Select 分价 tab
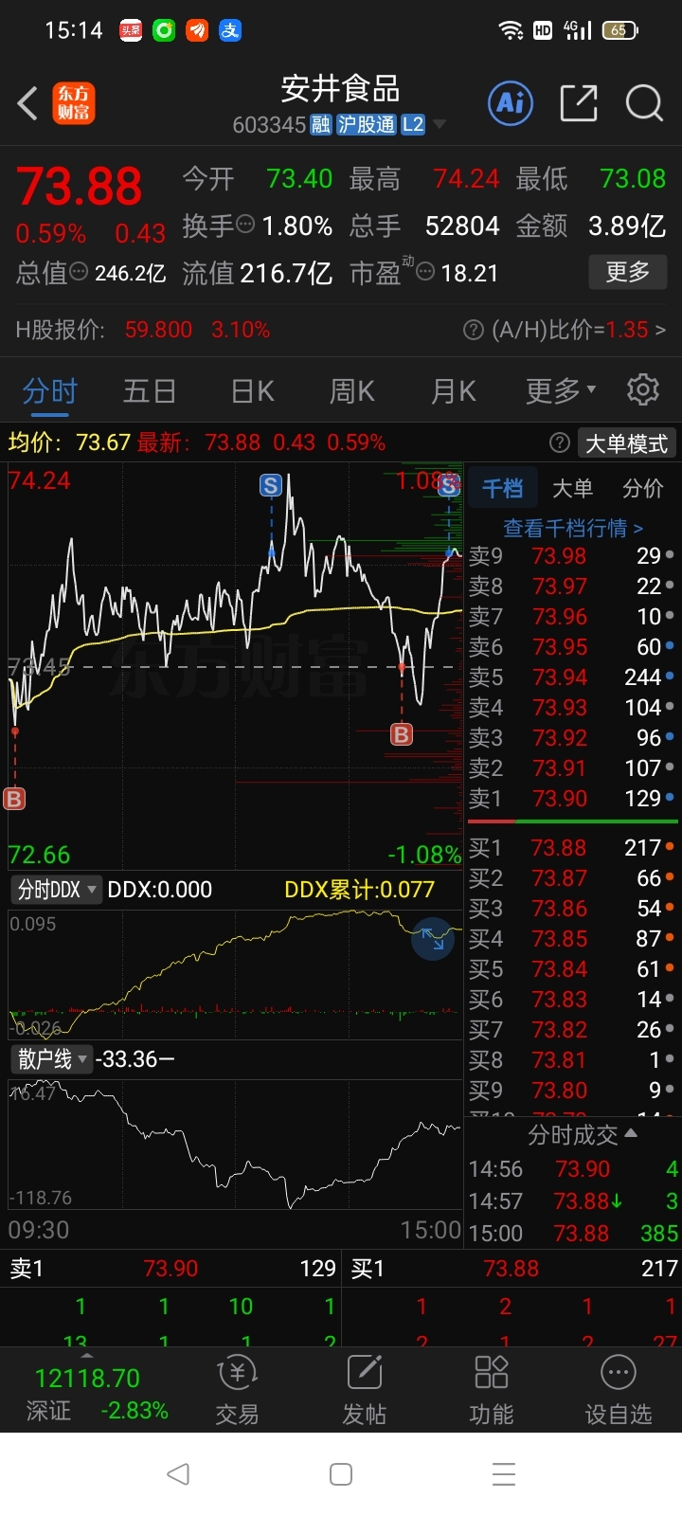This screenshot has width=682, height=1516. coord(642,488)
